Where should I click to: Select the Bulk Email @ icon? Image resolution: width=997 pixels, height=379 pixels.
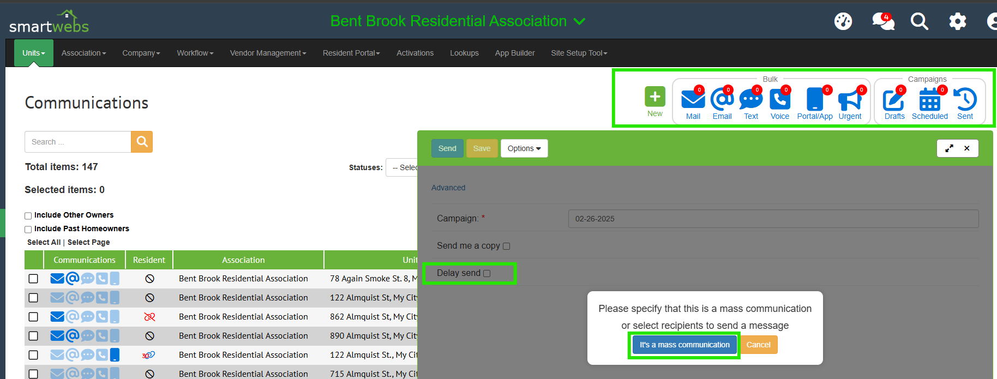(722, 100)
